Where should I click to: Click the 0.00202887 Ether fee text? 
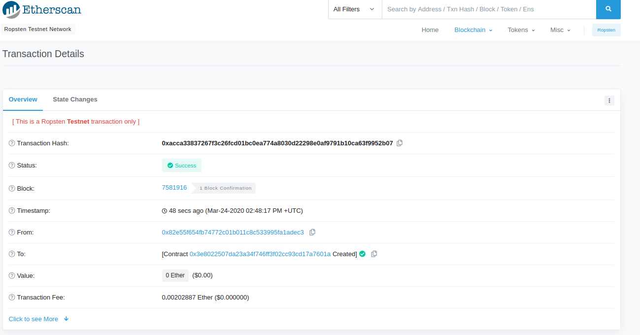coord(205,298)
